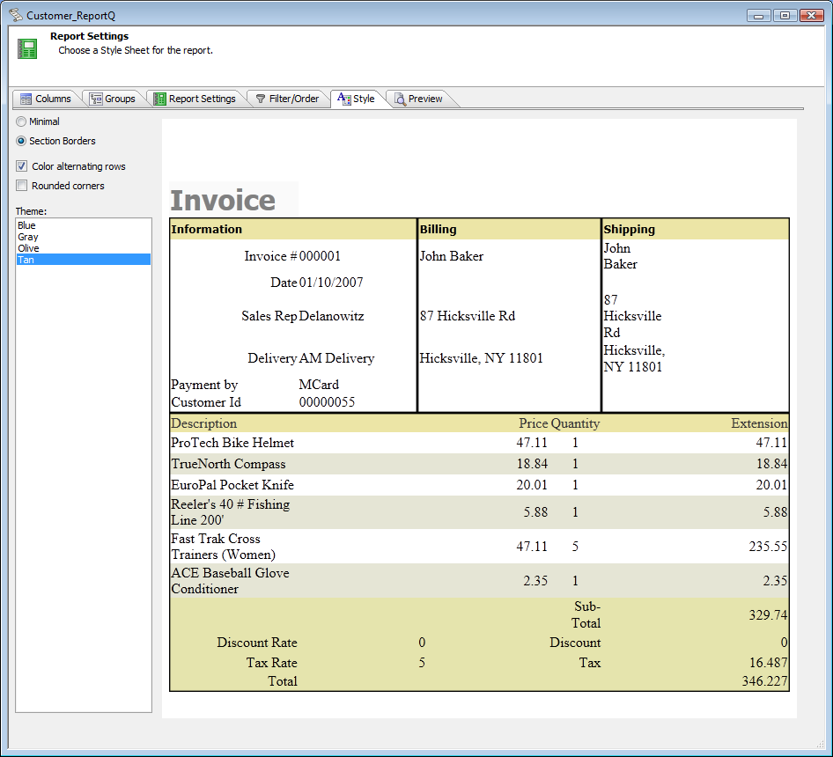Viewport: 833px width, 757px height.
Task: Click the Extension column header
Action: click(x=759, y=423)
